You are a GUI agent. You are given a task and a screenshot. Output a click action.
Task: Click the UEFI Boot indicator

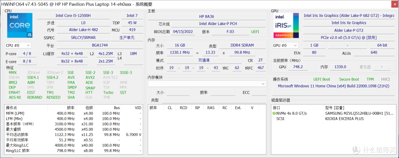coord(322,79)
